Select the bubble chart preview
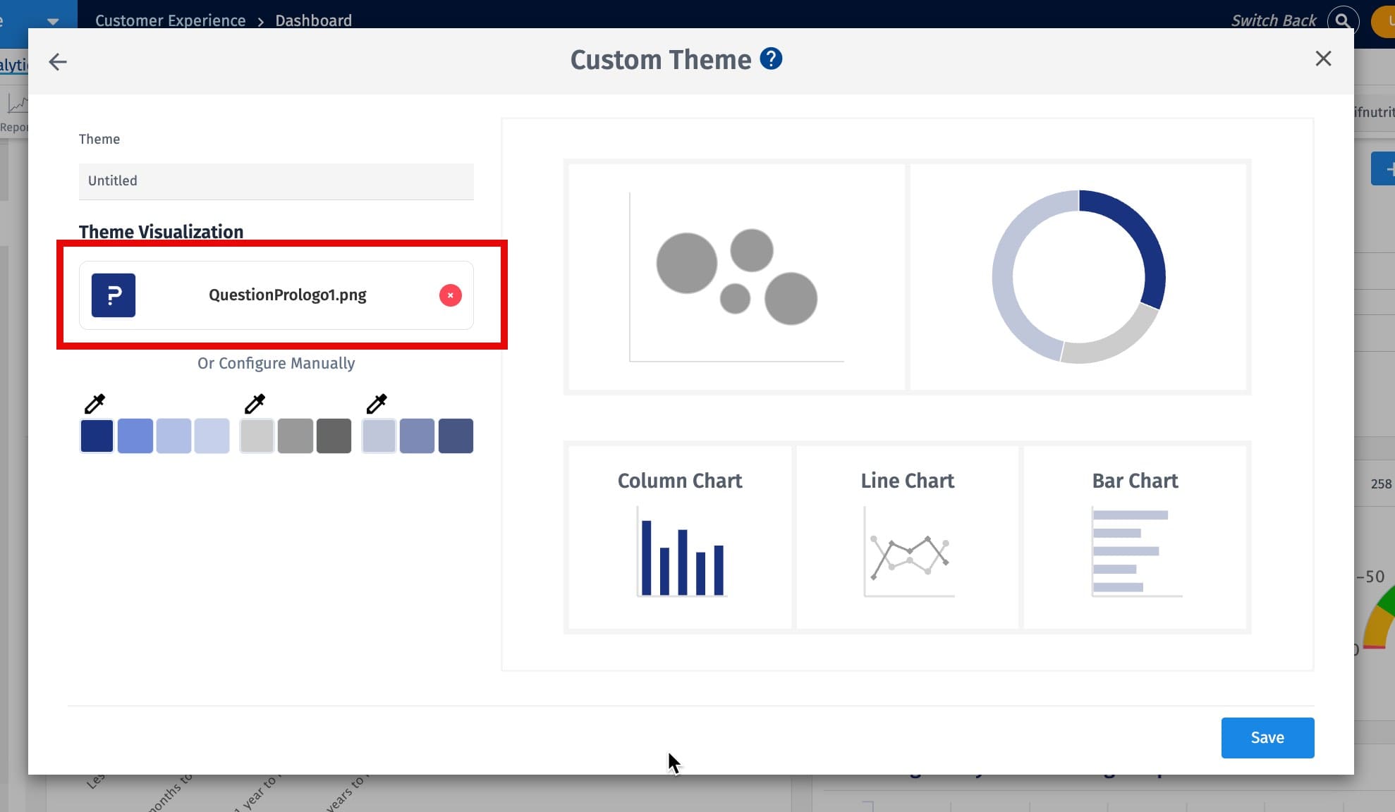Screen dimensions: 1395x812 pos(735,276)
